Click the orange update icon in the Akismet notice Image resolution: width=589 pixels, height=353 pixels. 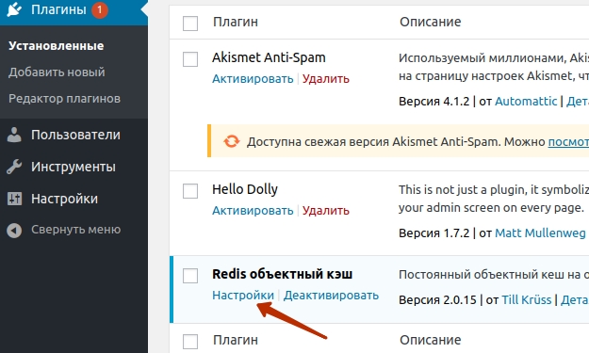click(x=232, y=141)
